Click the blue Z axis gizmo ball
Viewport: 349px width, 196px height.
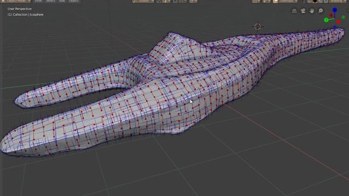tap(335, 10)
